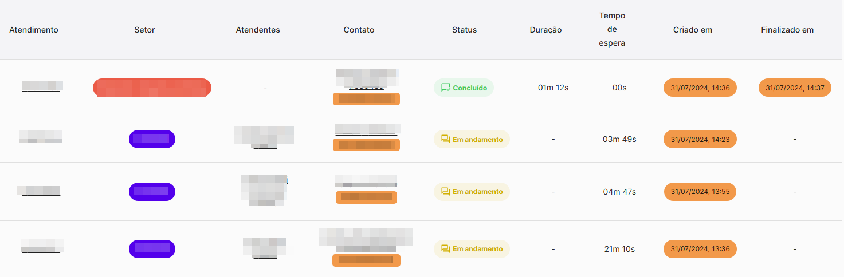Click the Status column header
Viewport: 844px width, 277px height.
pyautogui.click(x=464, y=30)
